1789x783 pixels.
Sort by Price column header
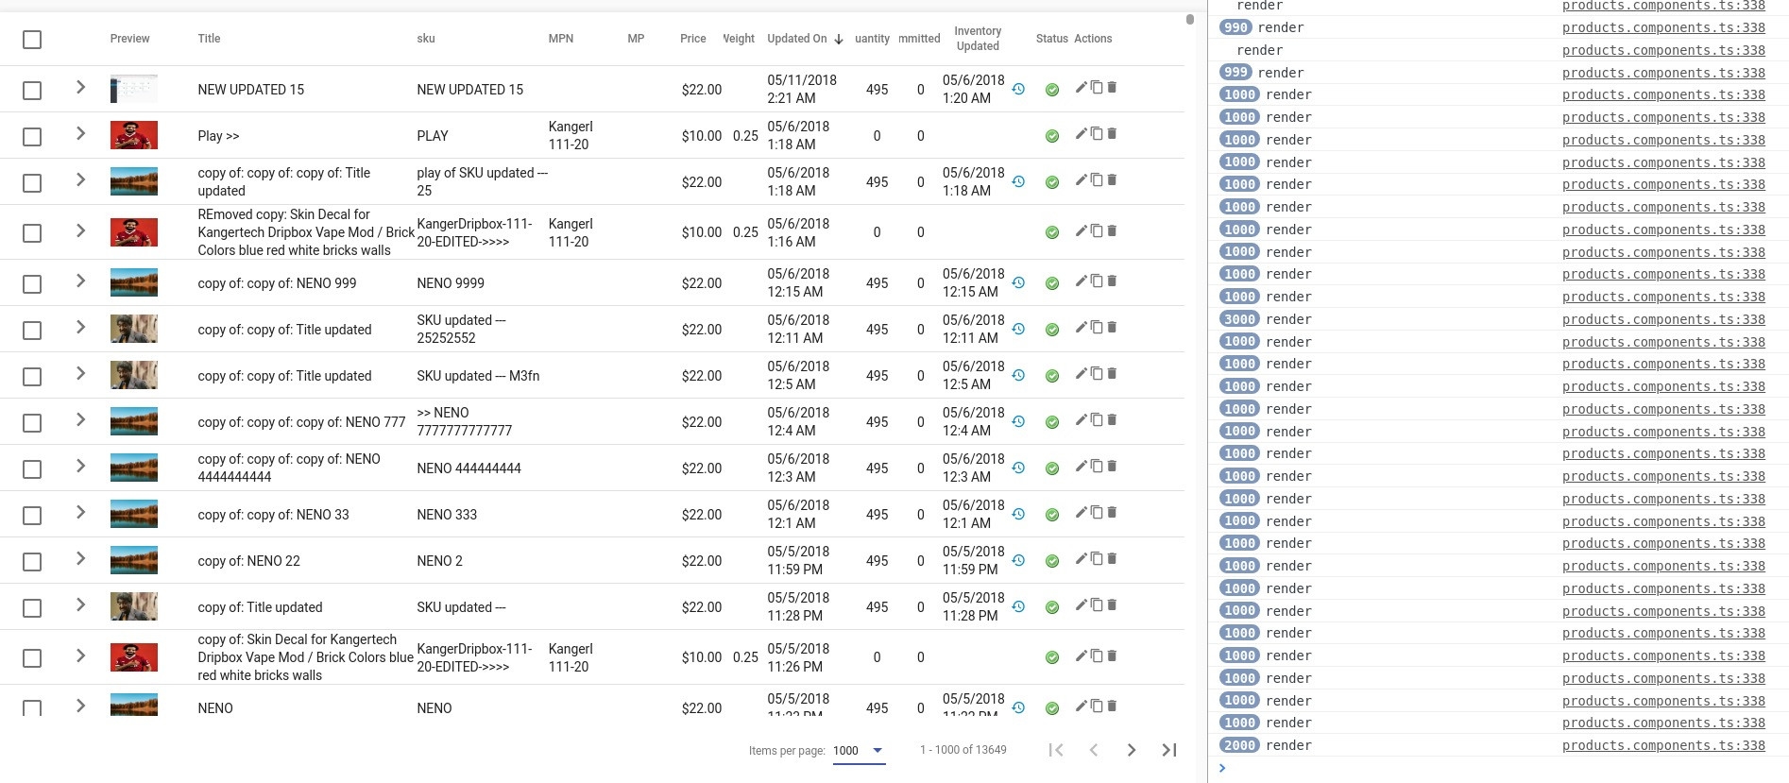click(692, 39)
